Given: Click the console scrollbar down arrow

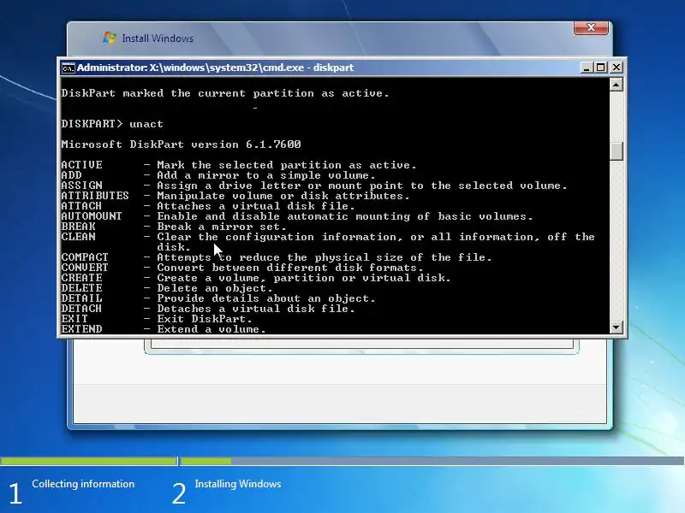Looking at the screenshot, I should [616, 327].
